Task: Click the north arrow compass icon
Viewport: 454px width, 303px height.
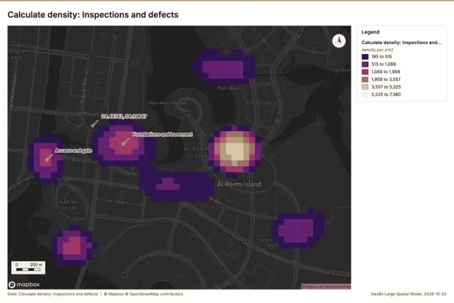Action: click(339, 41)
